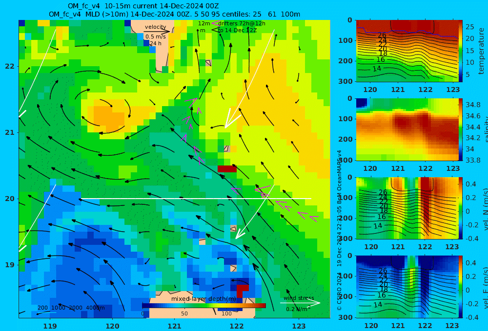Click the '50' tick under mixed-layer colorbar
This screenshot has width=488, height=331.
(184, 313)
